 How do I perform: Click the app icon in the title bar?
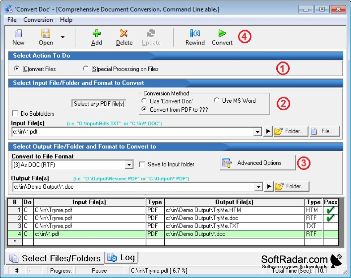(x=9, y=9)
